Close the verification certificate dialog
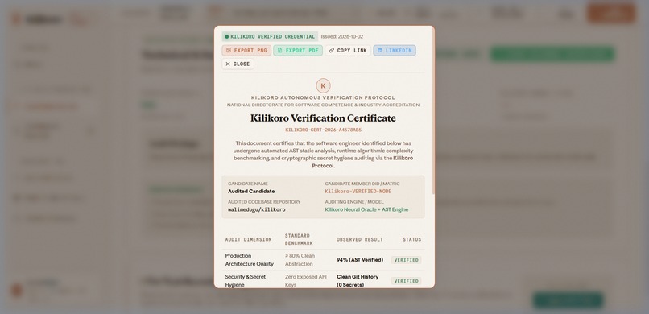The width and height of the screenshot is (649, 314). pos(238,64)
